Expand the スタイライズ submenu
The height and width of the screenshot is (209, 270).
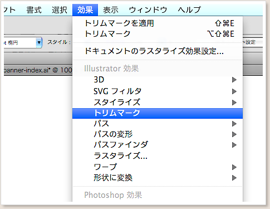click(x=158, y=103)
